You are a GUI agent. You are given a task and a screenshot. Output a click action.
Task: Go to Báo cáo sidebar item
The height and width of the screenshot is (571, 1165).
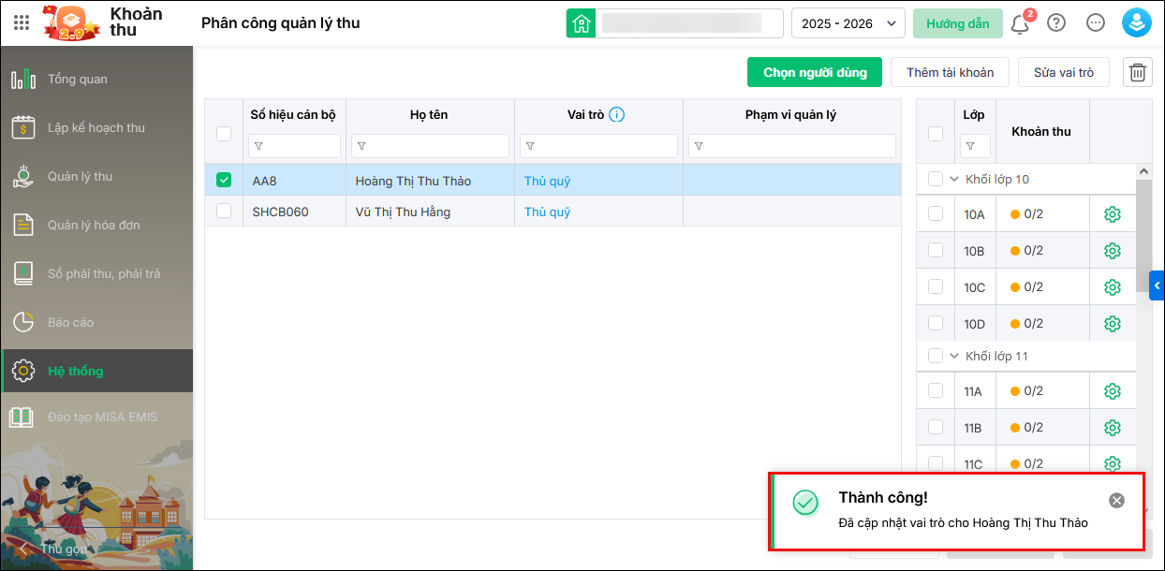click(x=70, y=322)
